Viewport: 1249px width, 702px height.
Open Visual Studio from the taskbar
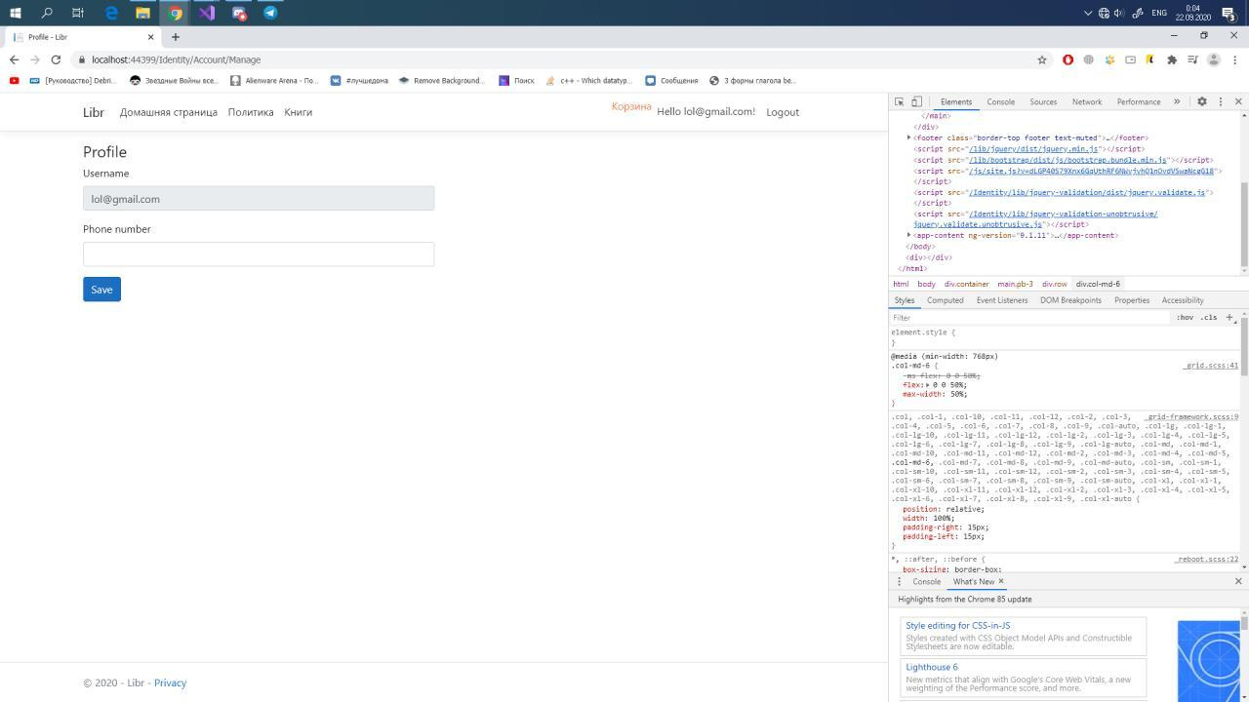click(207, 13)
